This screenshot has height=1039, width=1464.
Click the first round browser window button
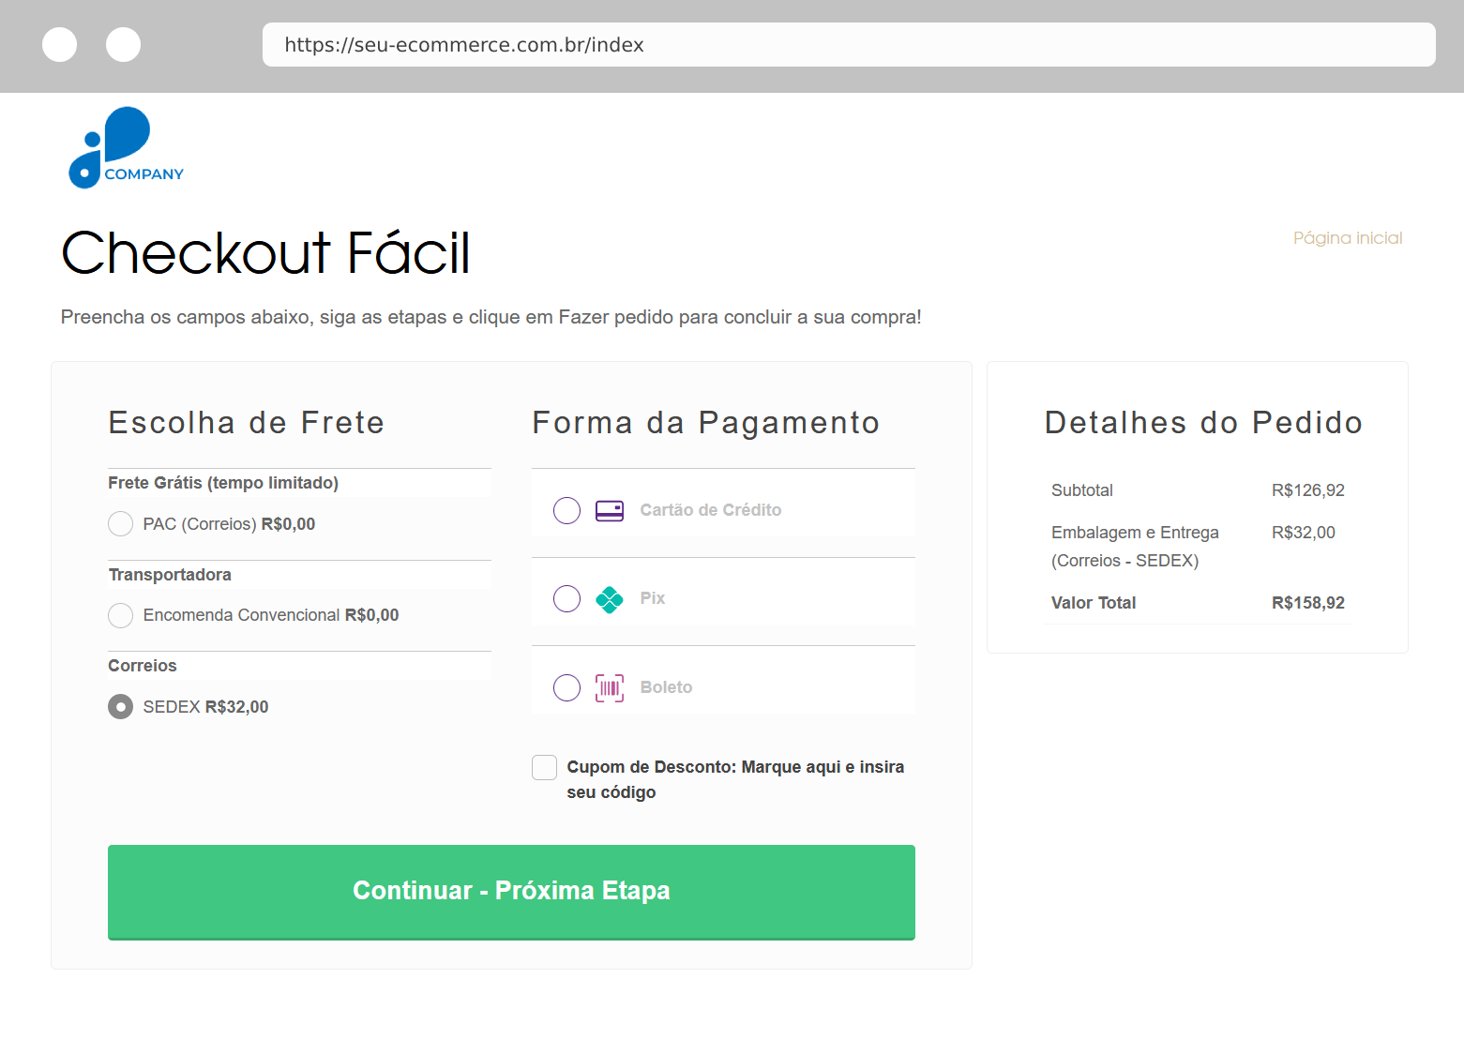pos(60,45)
